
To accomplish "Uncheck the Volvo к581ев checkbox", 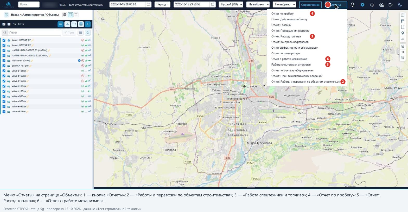I will [4, 112].
